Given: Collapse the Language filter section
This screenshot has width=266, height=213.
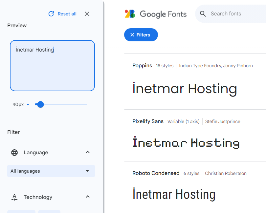Looking at the screenshot, I should click(87, 152).
